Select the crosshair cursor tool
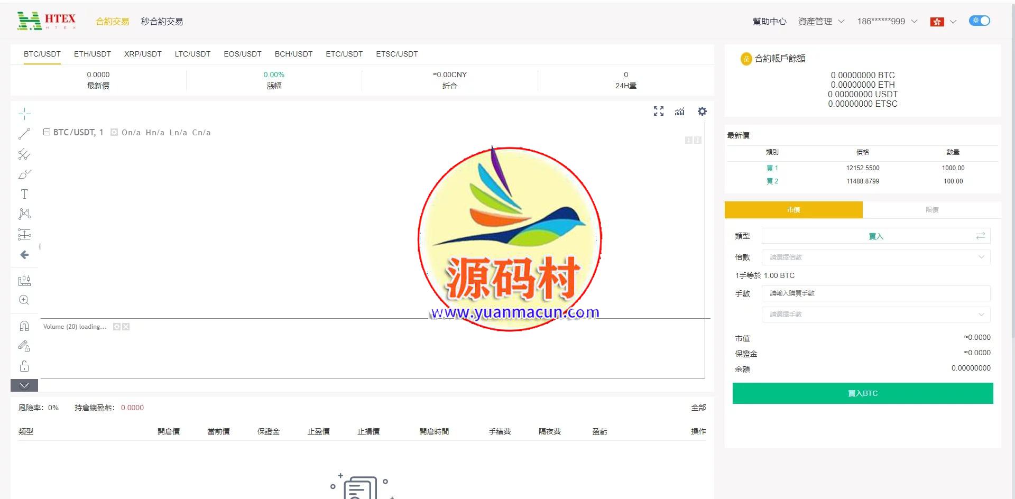This screenshot has height=499, width=1015. [x=24, y=114]
